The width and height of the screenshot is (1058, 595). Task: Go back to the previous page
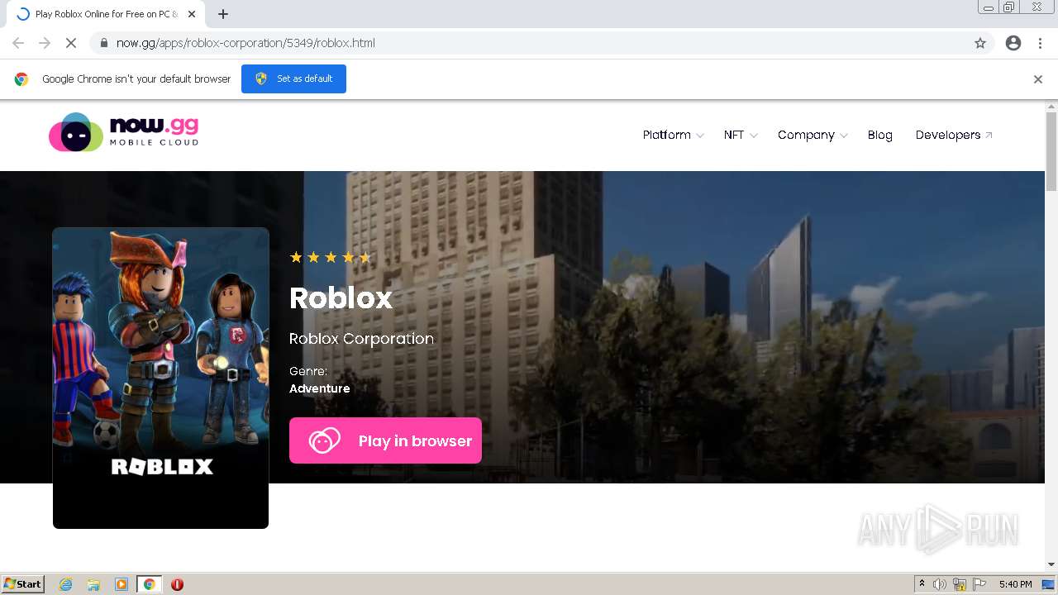(18, 43)
